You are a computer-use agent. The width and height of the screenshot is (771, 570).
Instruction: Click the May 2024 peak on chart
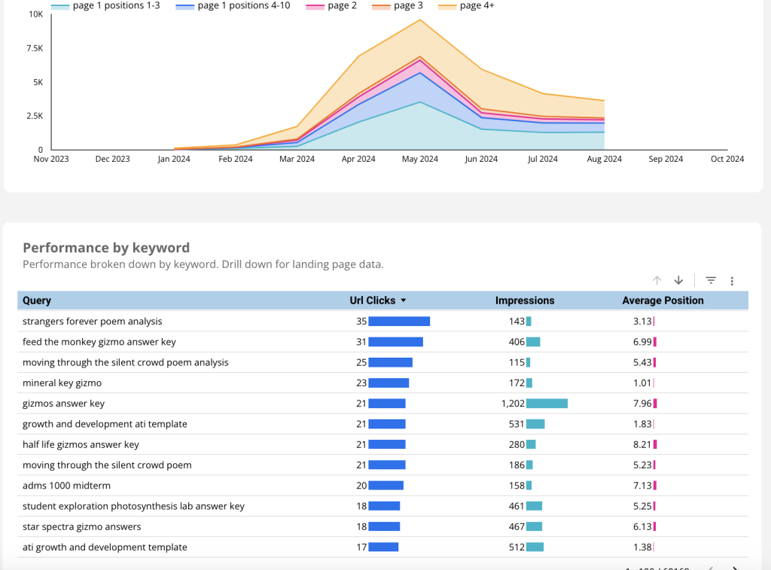pos(420,20)
